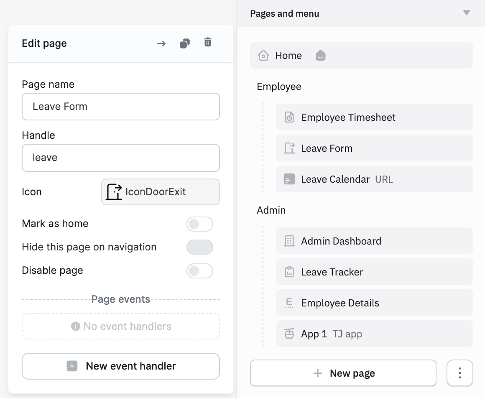Click the Admin Dashboard building icon
Image resolution: width=485 pixels, height=398 pixels.
click(289, 241)
